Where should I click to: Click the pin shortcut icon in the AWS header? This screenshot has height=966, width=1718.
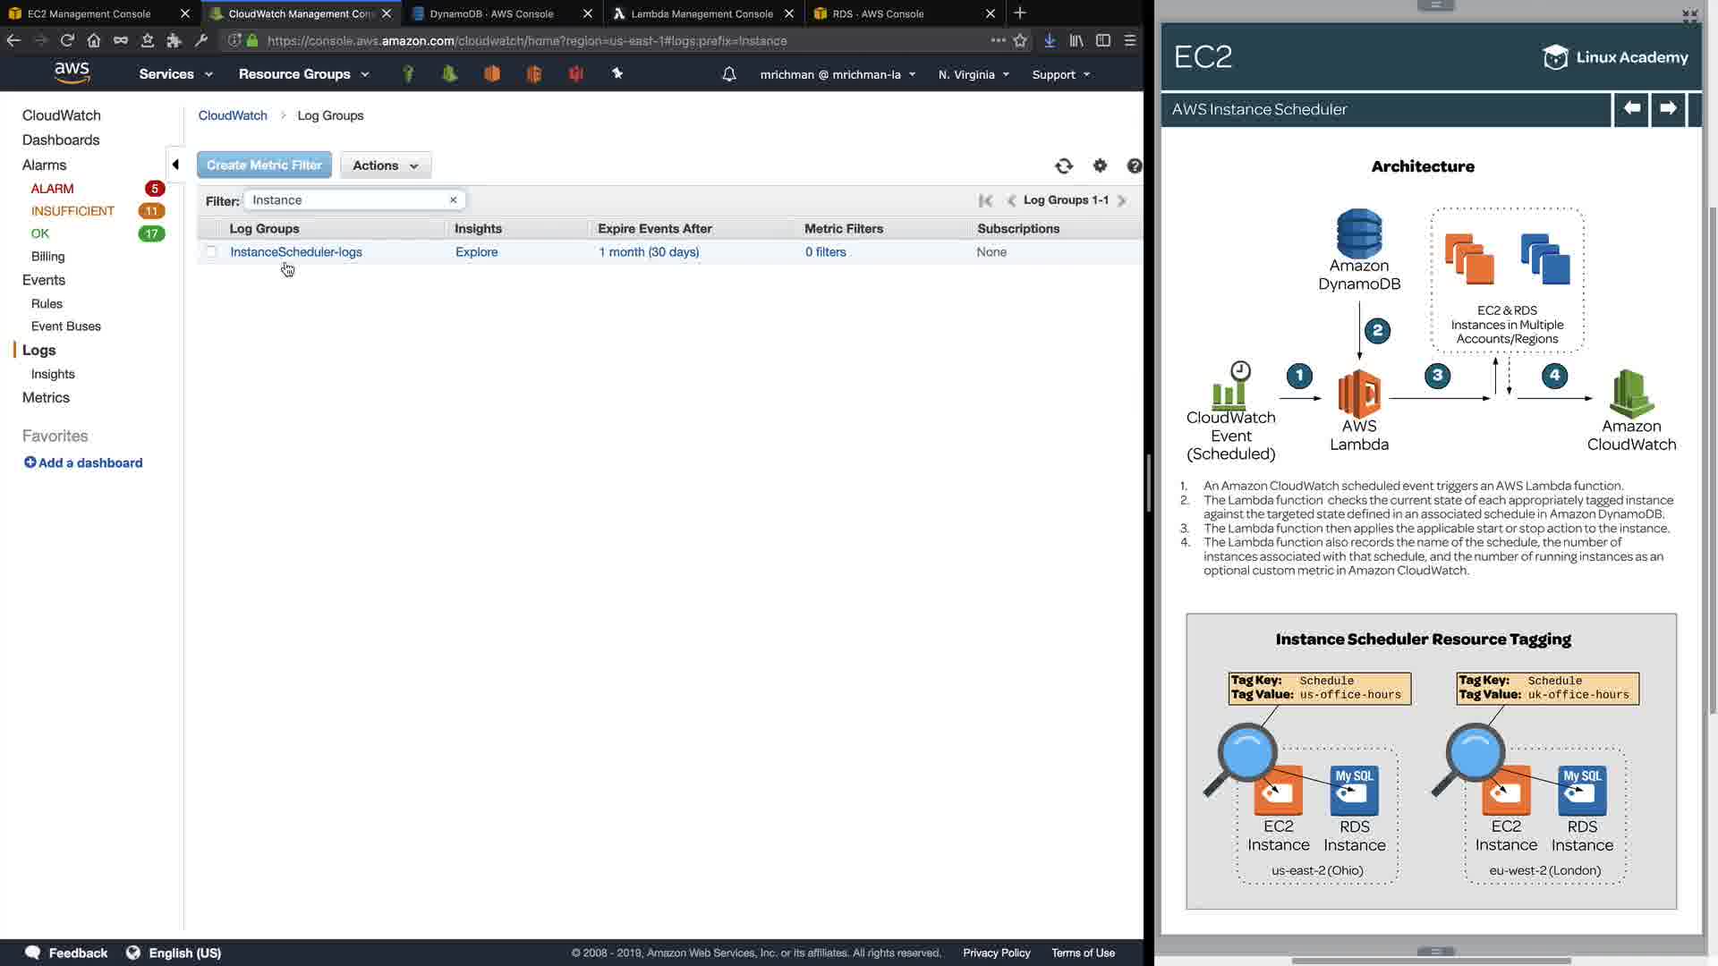(617, 73)
